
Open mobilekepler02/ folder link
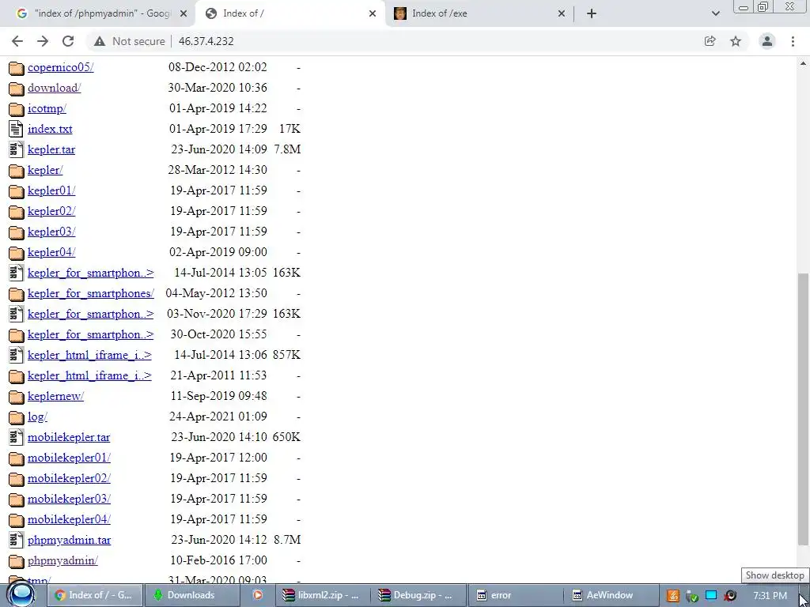[x=69, y=478]
